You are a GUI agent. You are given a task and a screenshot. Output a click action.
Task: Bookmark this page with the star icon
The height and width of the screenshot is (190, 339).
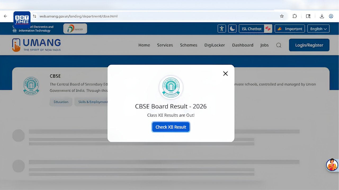282,16
